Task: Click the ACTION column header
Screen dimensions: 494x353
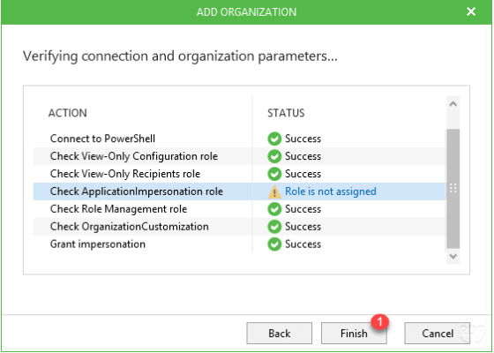Action: [x=67, y=113]
